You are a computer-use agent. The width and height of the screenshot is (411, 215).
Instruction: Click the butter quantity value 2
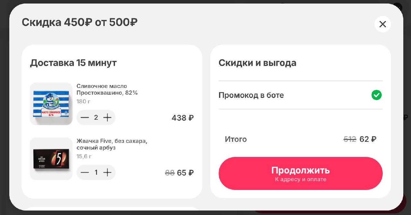coord(96,118)
